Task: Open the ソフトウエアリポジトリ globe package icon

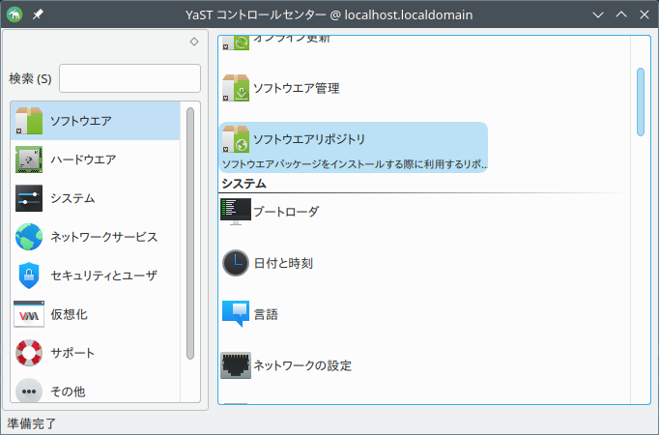Action: pos(236,139)
